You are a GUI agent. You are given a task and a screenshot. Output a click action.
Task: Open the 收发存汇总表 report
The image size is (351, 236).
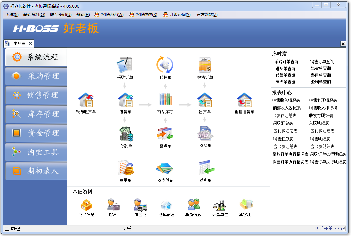284,116
